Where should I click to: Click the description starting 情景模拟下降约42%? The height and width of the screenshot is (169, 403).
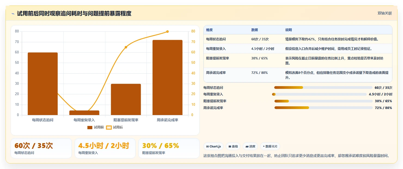coord(332,39)
